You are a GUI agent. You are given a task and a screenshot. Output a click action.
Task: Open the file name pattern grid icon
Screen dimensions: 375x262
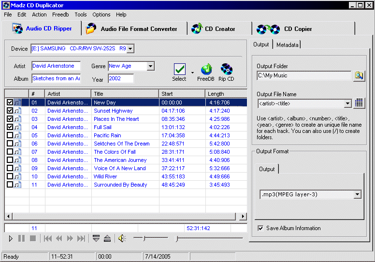[359, 103]
